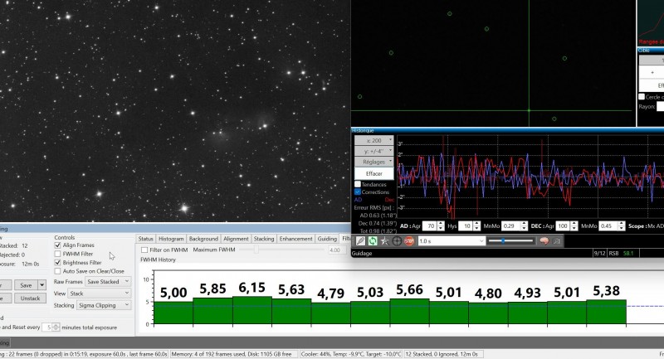Expand the arrow beside the Save button

click(x=42, y=285)
